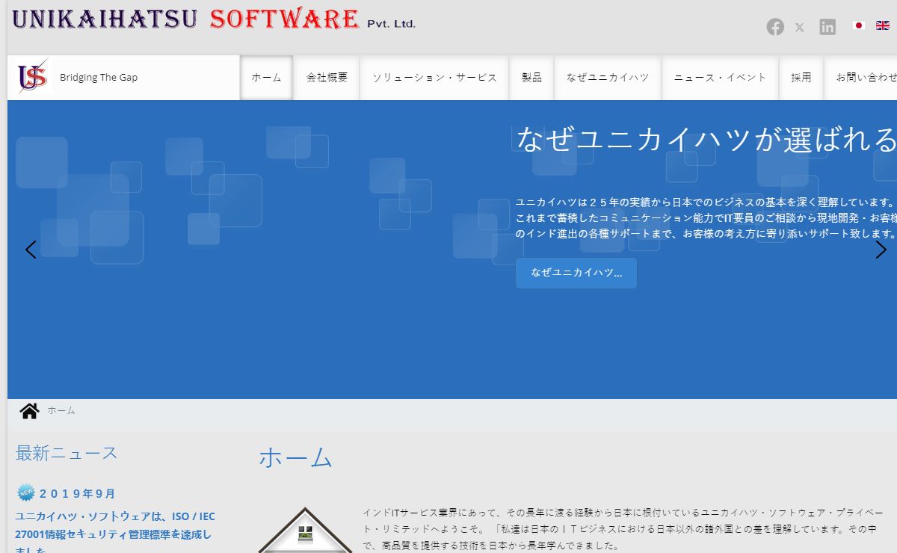The height and width of the screenshot is (553, 897).
Task: Open ソリューション・サービス menu item
Action: (x=434, y=77)
